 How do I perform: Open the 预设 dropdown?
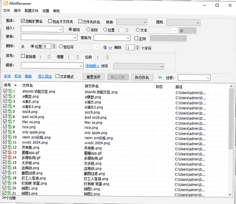pos(139,66)
